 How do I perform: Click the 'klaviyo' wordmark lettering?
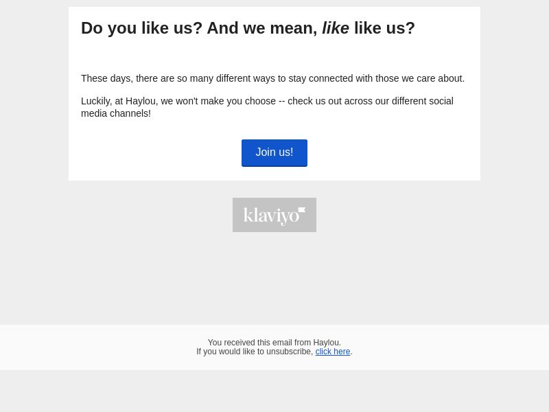pos(271,216)
